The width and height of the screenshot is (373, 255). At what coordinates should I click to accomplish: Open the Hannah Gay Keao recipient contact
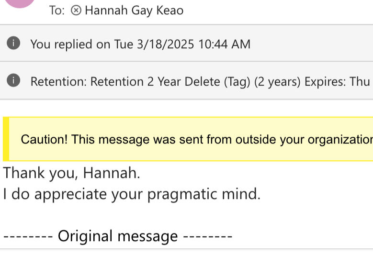tap(134, 11)
